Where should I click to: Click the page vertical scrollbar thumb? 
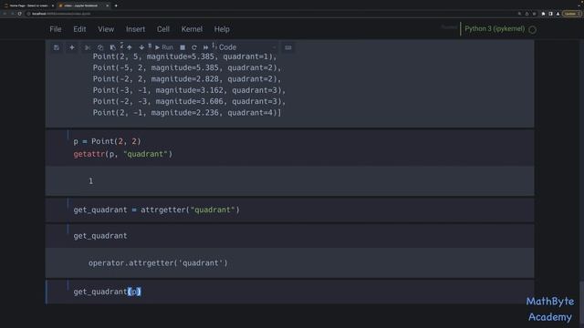pos(581,302)
